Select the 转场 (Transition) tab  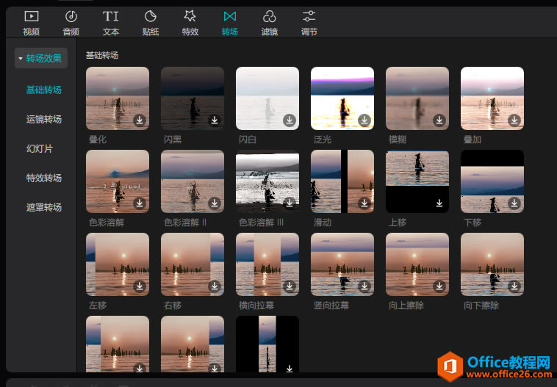pyautogui.click(x=230, y=23)
